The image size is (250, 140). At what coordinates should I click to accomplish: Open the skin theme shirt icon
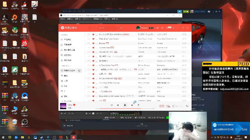[x=162, y=28]
